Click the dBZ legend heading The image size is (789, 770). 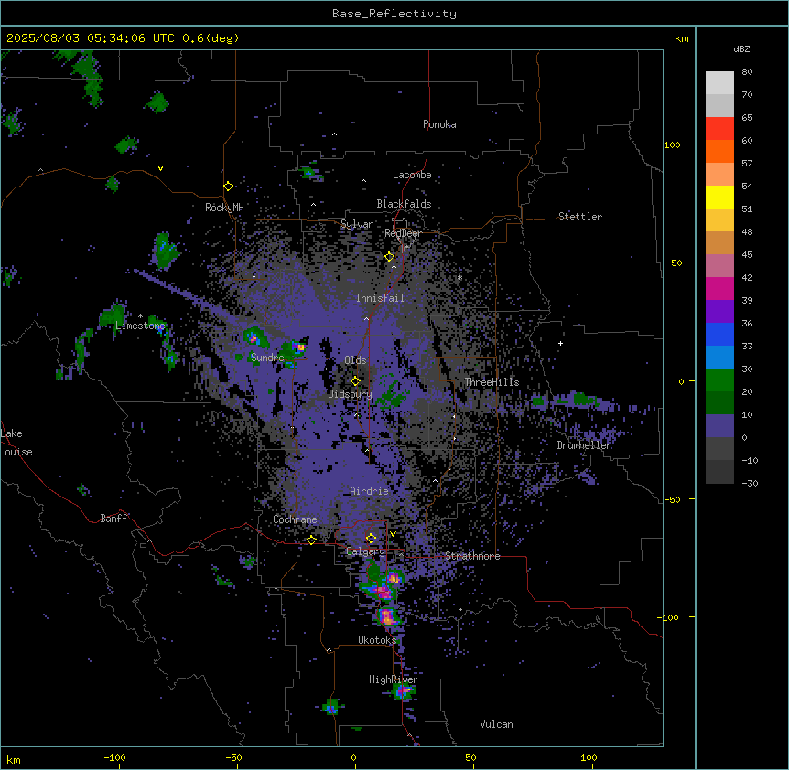pos(741,48)
